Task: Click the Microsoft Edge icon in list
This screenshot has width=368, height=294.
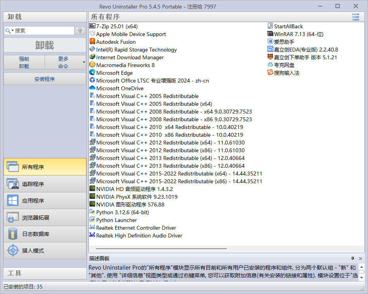Action: tap(92, 72)
